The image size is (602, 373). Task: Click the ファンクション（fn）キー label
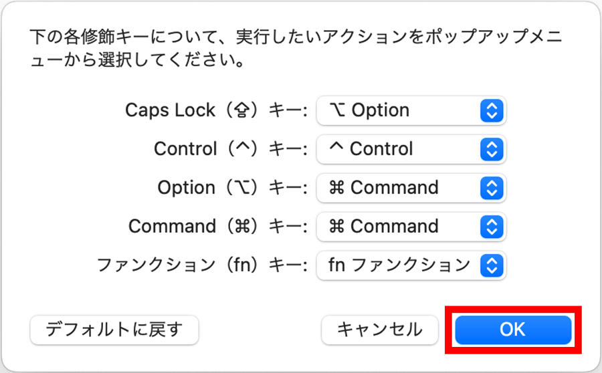pyautogui.click(x=201, y=265)
